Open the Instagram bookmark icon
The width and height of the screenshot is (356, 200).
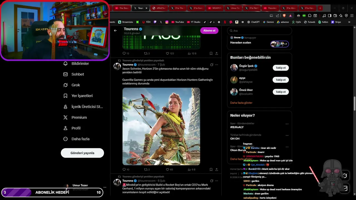coord(167,22)
